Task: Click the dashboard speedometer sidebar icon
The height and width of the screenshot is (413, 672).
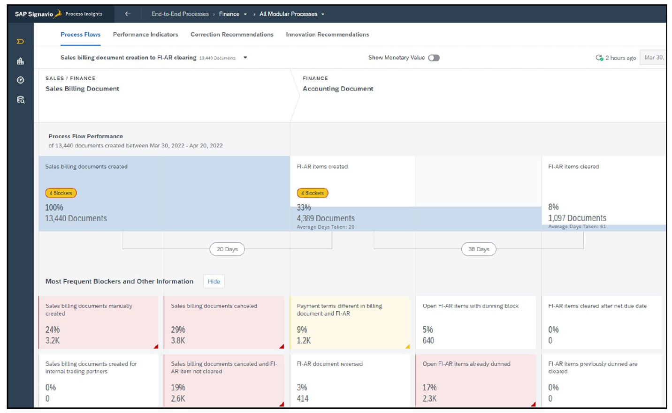Action: pos(20,80)
